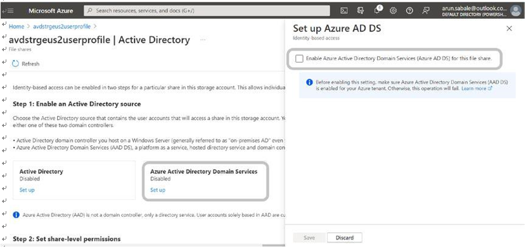Screen dimensions: 526x249
Task: Click the Step 1: Enable an Active Directory source heading
Action: [x=77, y=104]
